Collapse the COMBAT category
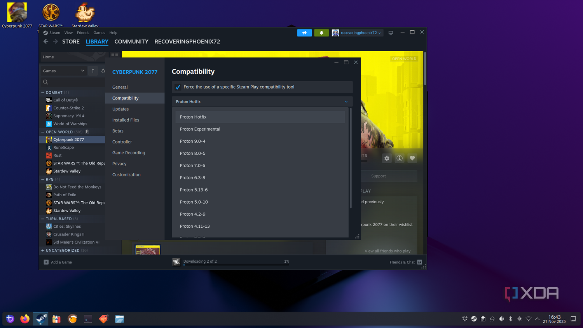The width and height of the screenshot is (583, 328). pos(43,92)
